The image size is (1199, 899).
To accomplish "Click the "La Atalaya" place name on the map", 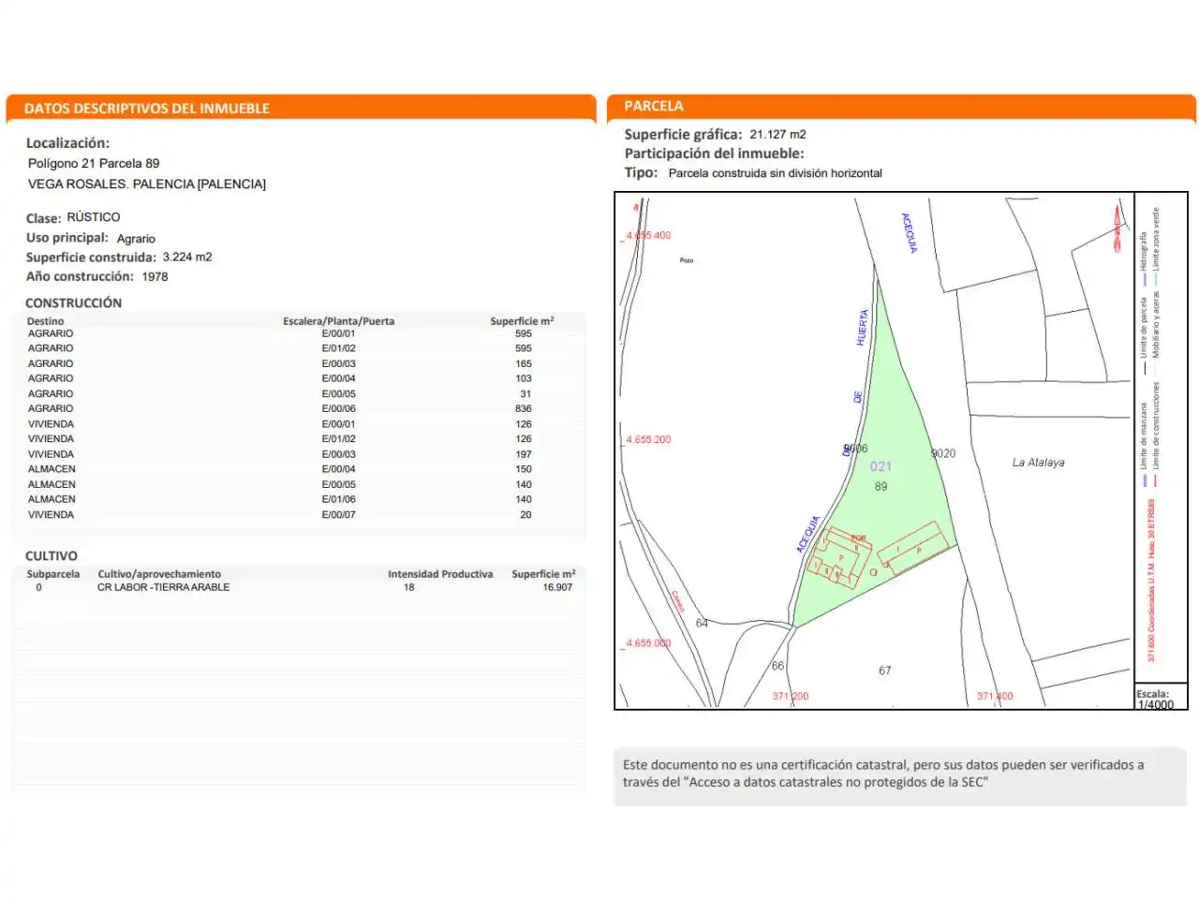I will click(x=1038, y=463).
